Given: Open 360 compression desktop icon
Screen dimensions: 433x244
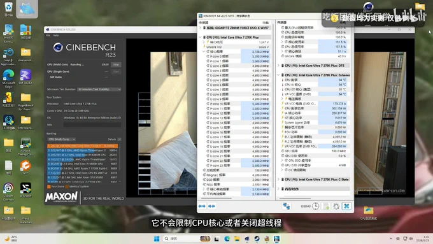Looking at the screenshot, I should pos(25,31).
